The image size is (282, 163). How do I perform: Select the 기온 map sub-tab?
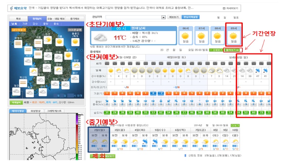[25, 23]
